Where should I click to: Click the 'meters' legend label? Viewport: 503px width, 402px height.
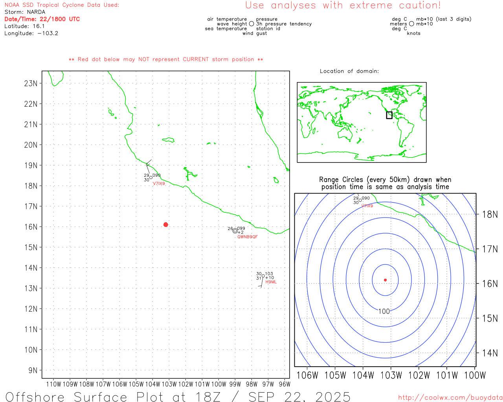(x=398, y=24)
